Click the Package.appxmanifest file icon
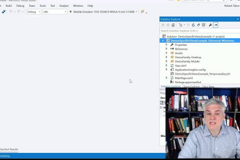The height and width of the screenshot is (160, 240). pos(172,82)
